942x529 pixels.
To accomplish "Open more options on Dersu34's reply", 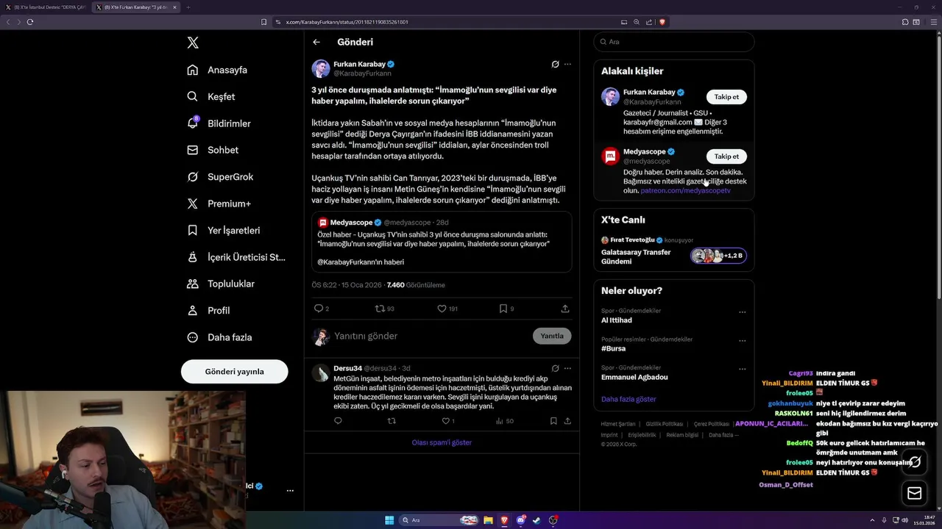I will coord(567,368).
